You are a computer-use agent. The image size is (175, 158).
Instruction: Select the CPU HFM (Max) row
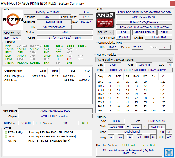pos(47,76)
